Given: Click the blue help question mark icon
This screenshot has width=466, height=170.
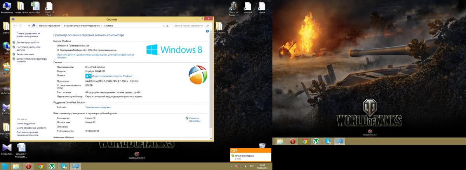Looking at the screenshot, I should [x=208, y=31].
